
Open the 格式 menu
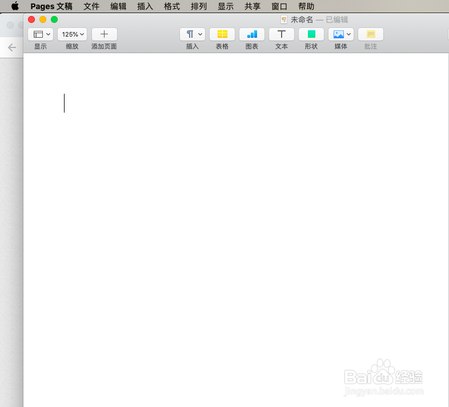(172, 6)
